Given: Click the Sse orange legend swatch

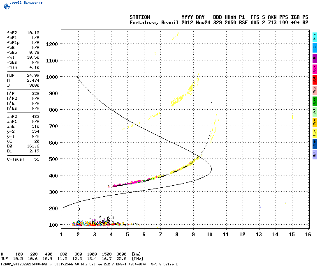Looking at the screenshot, I should [315, 122].
